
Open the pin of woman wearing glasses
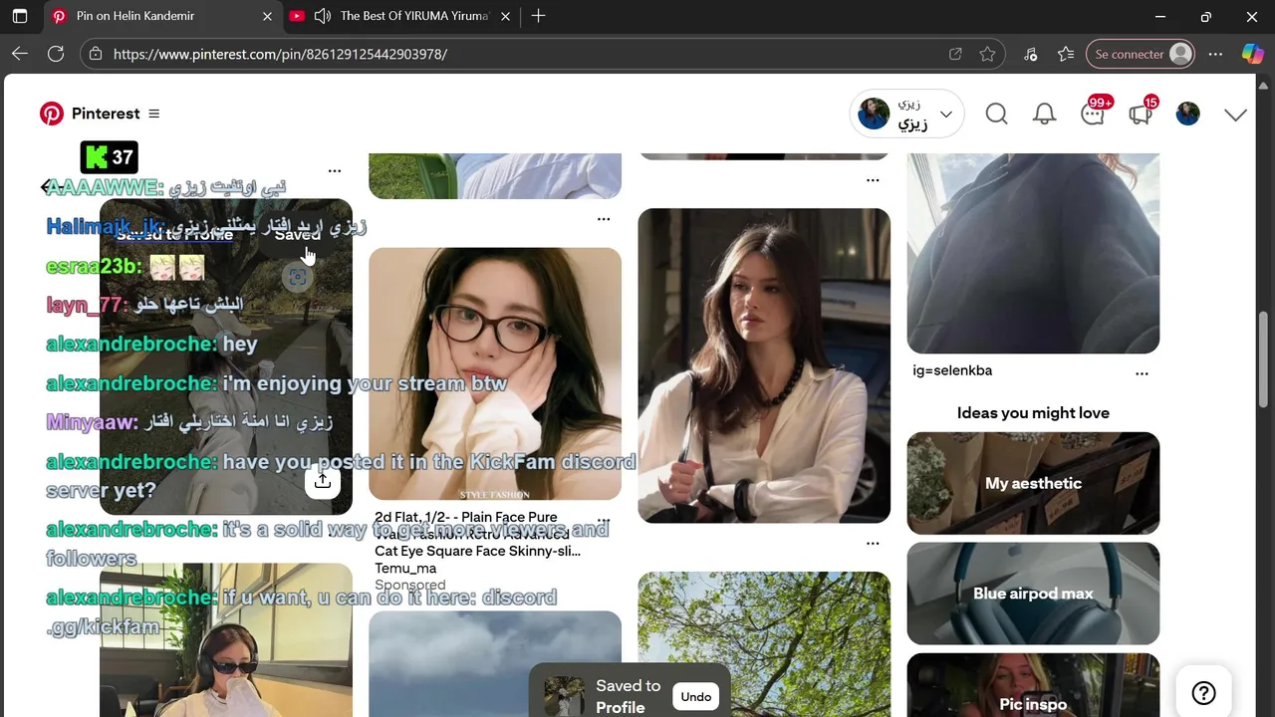click(495, 373)
